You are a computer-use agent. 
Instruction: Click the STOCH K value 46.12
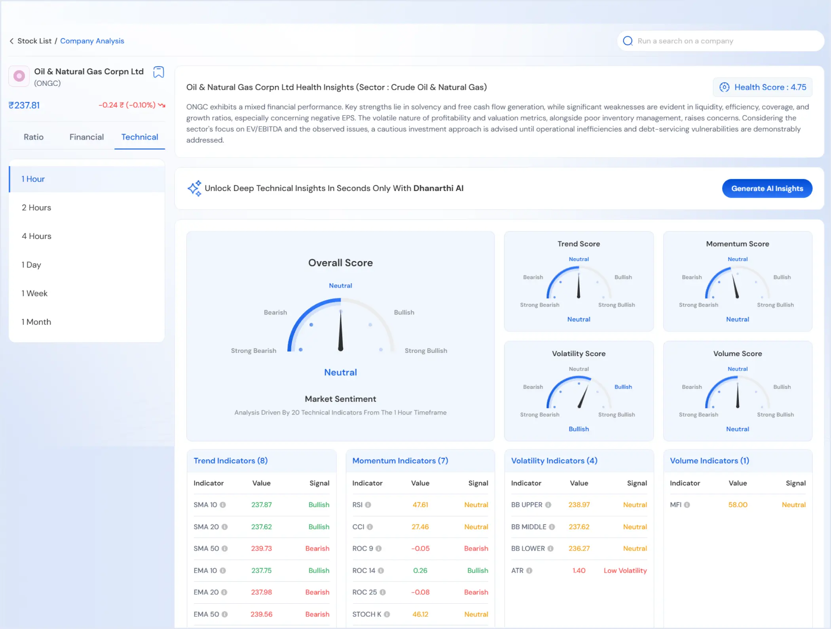tap(420, 614)
